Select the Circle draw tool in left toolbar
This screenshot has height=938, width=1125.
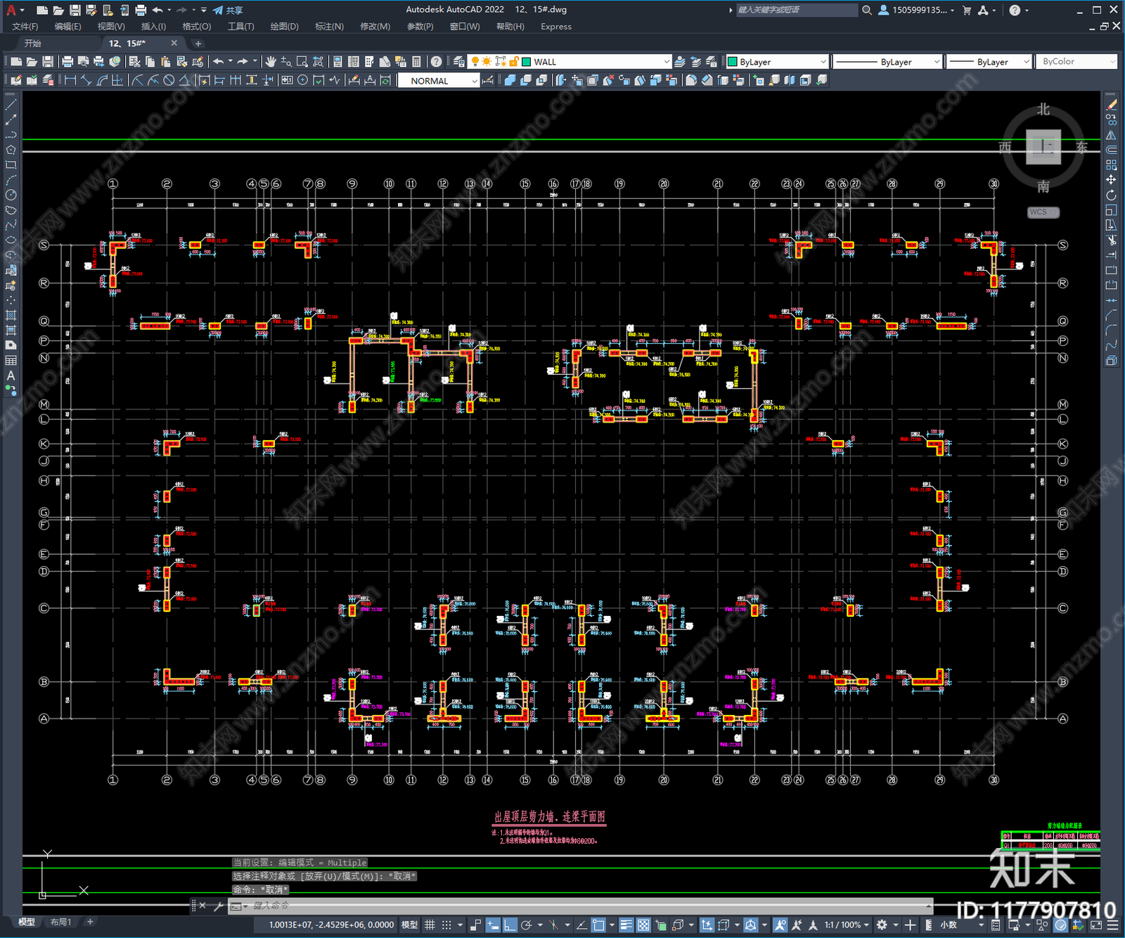[11, 195]
